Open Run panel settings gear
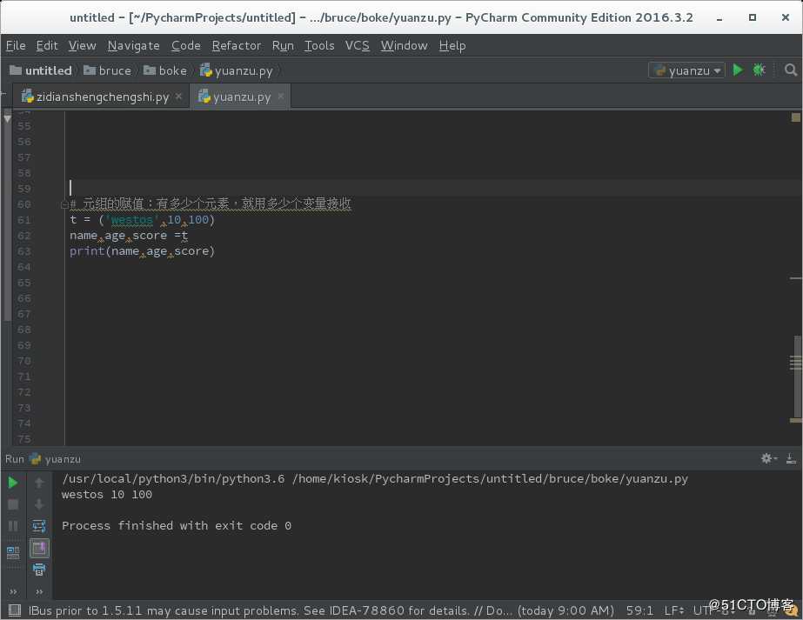This screenshot has width=803, height=620. (768, 459)
